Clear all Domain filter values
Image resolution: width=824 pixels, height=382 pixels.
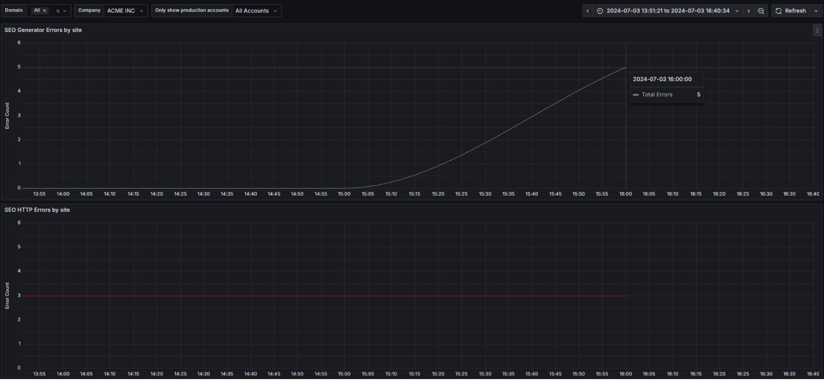tap(58, 11)
